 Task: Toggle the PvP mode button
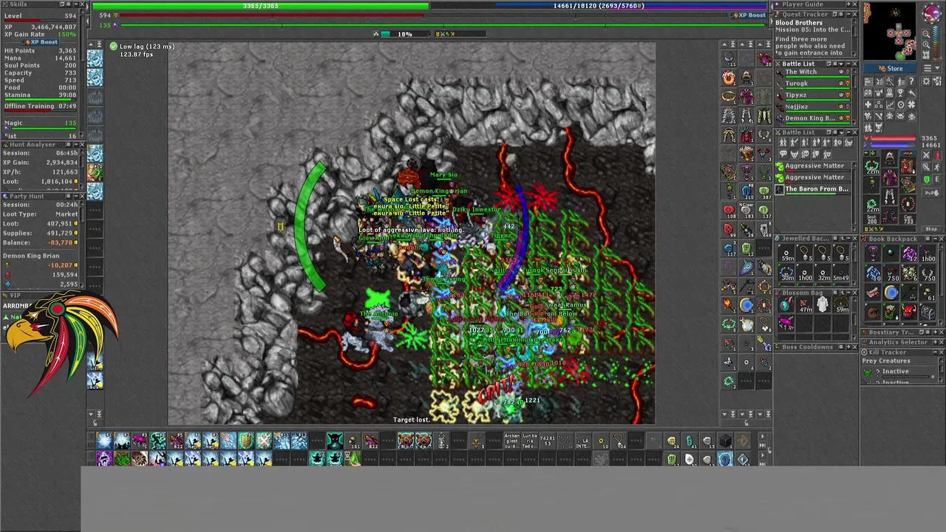click(932, 193)
